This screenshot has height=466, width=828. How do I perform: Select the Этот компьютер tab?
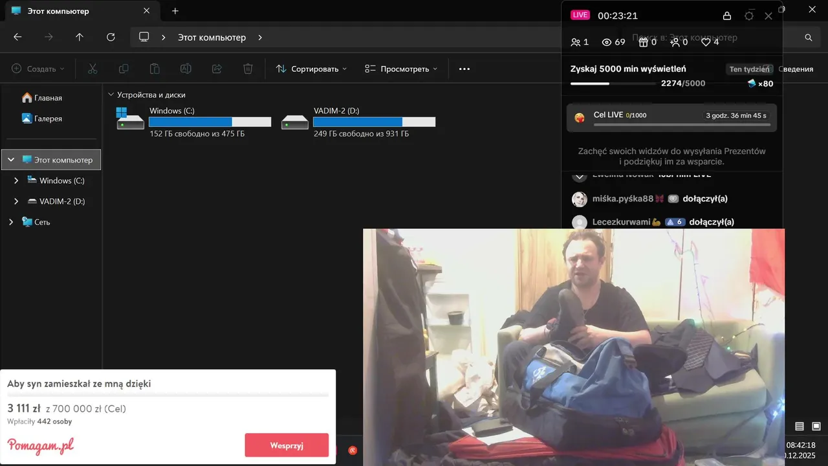pos(81,11)
